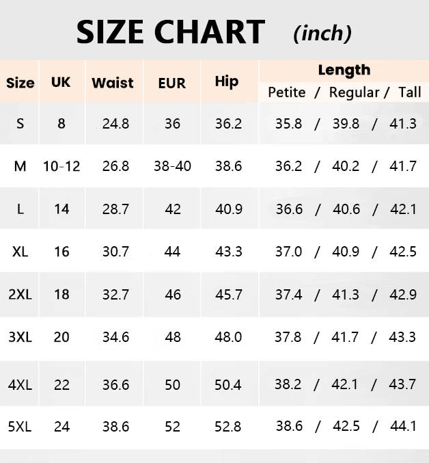
Task: Click the petite length value 35.8
Action: [x=288, y=124]
